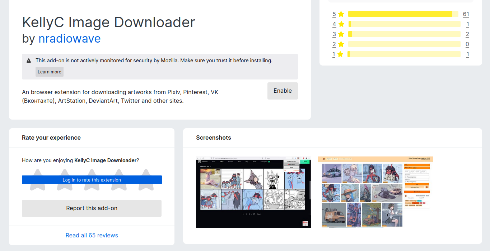Image resolution: width=490 pixels, height=251 pixels.
Task: Open the orange downloader panel screenshot thumbnail
Action: point(375,192)
